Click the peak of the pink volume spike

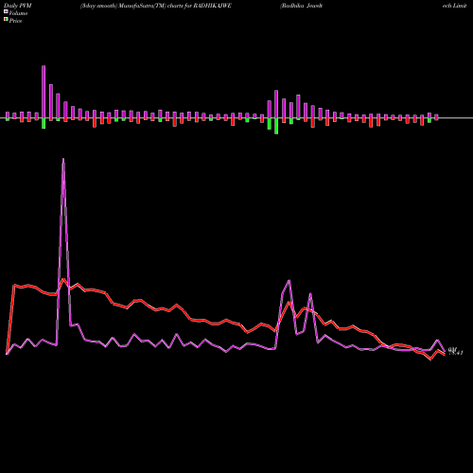pyautogui.click(x=63, y=159)
